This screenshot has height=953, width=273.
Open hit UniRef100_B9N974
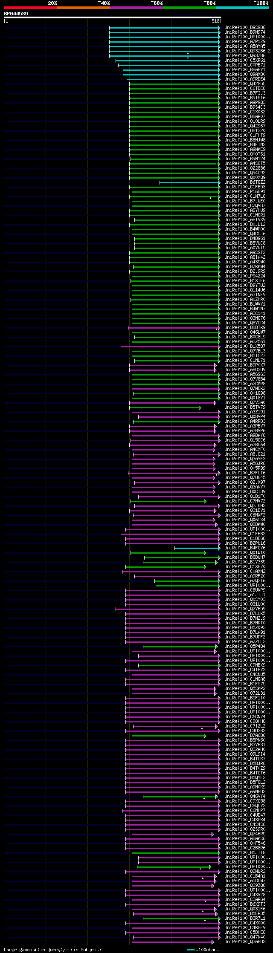[245, 32]
